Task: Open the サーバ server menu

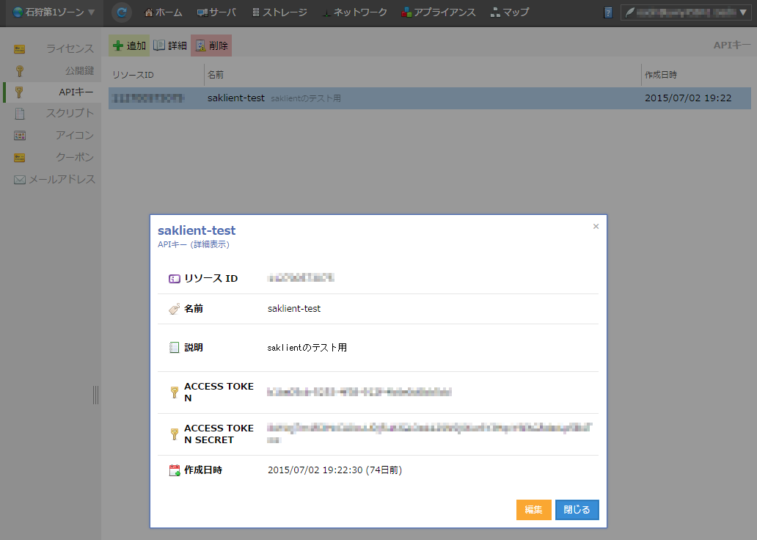Action: pos(216,12)
